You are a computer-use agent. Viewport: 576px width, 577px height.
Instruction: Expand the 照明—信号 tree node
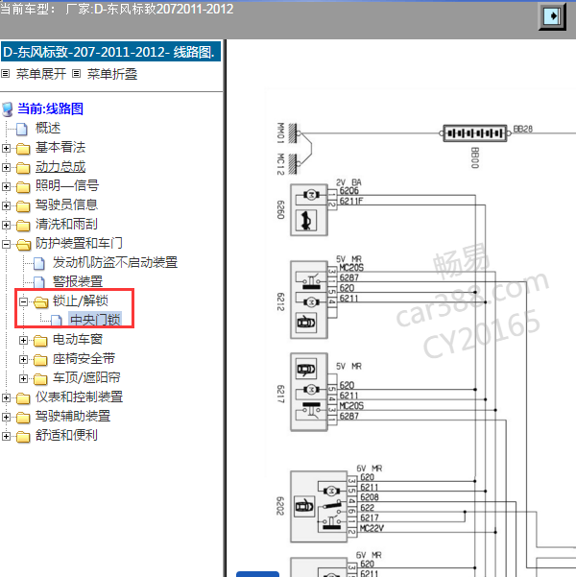(7, 186)
